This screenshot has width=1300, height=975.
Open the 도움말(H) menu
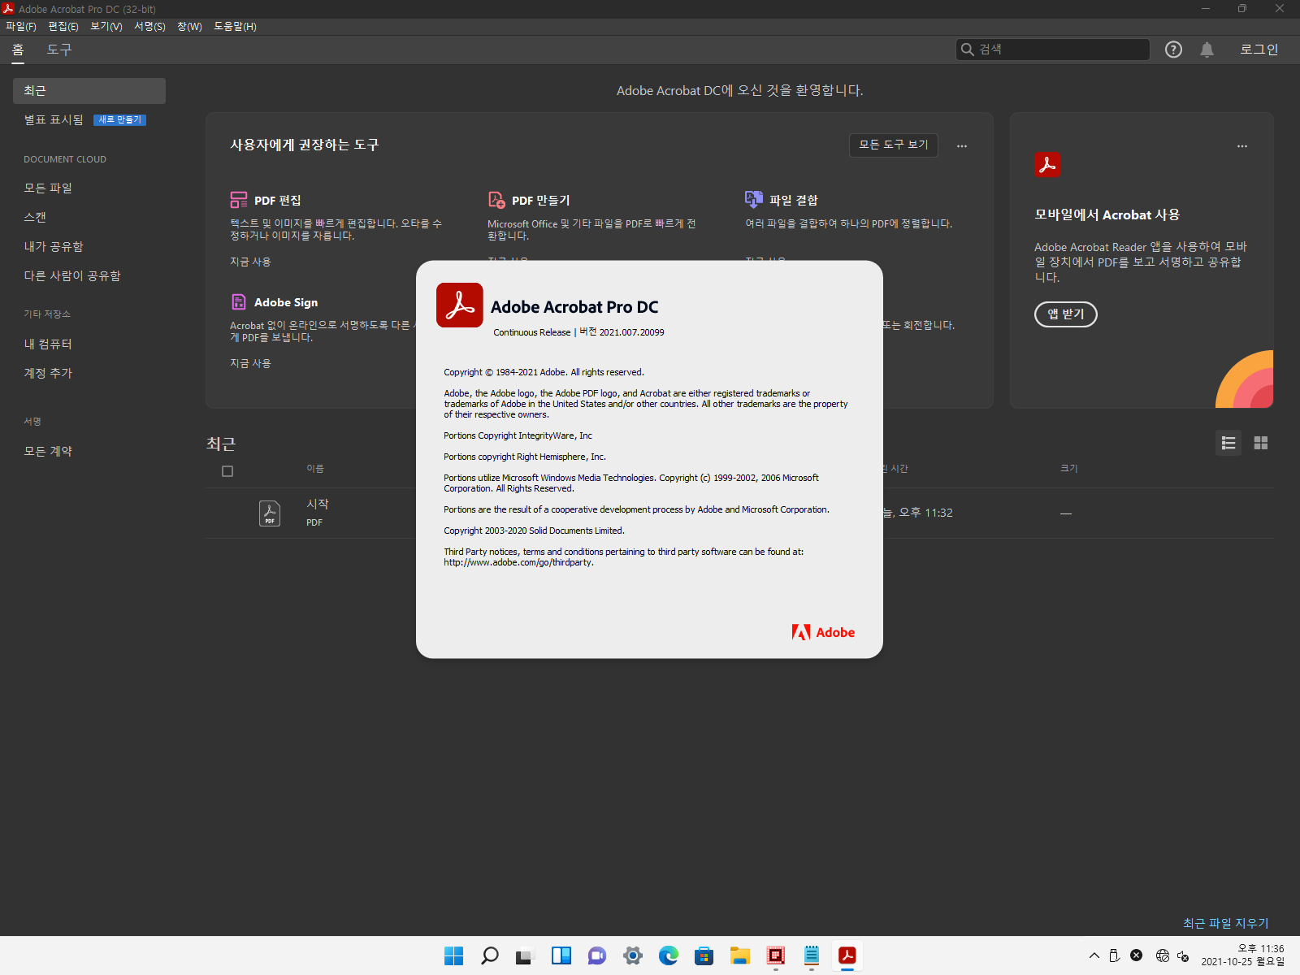235,27
